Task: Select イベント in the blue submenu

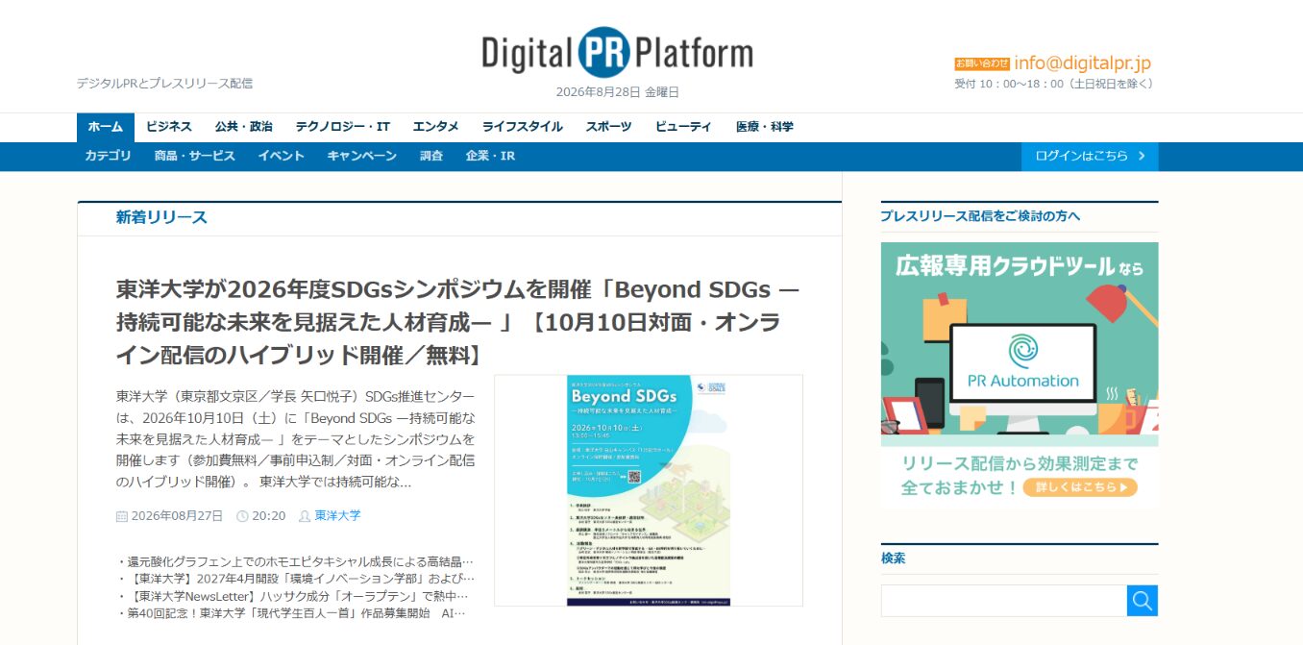Action: tap(282, 156)
